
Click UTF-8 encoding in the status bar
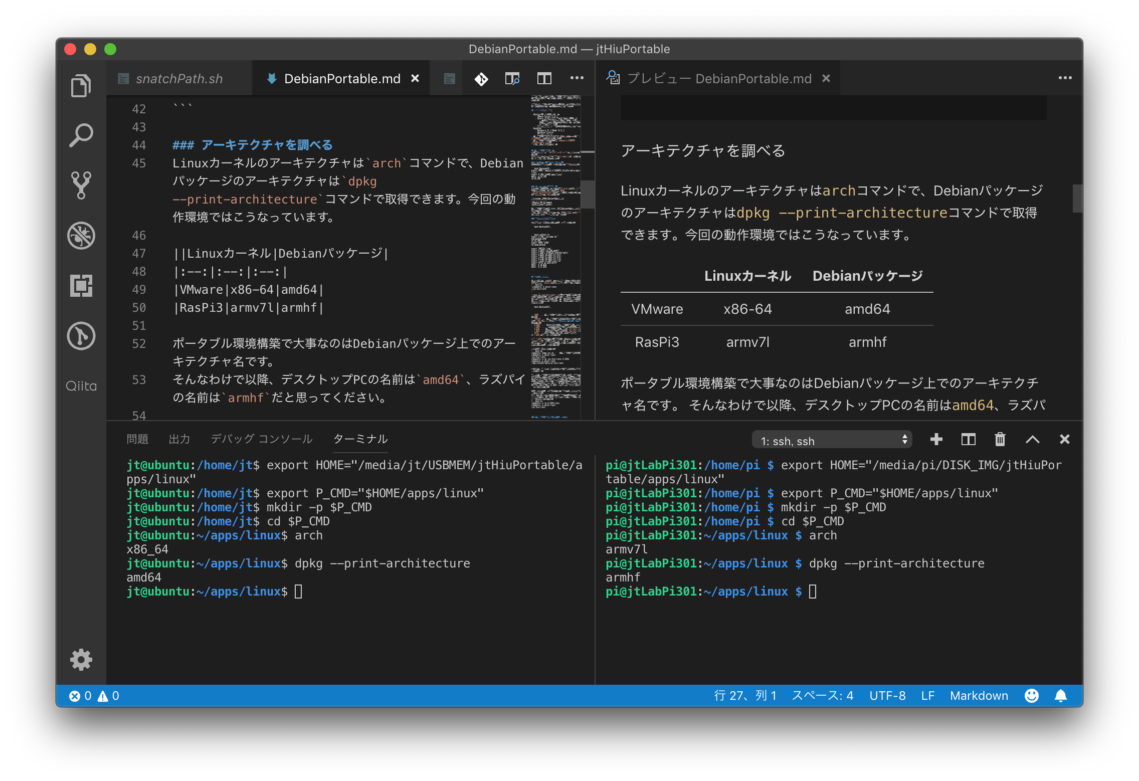click(887, 696)
